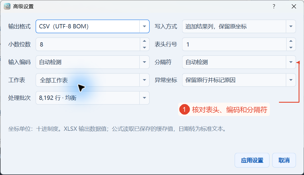
Task: Click the 保留原行并标记原因 combo box
Action: [x=239, y=80]
